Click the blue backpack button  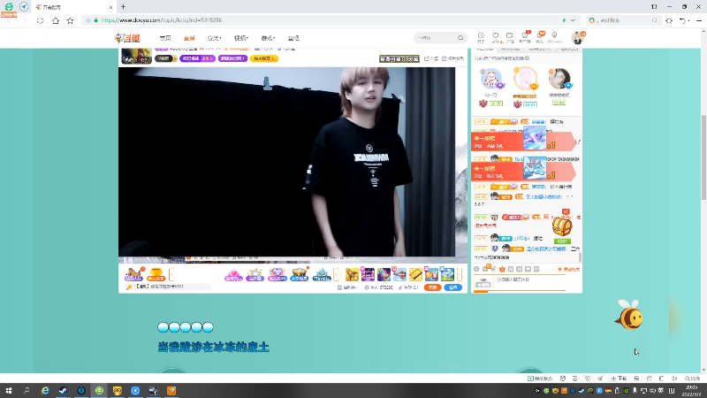pos(452,287)
